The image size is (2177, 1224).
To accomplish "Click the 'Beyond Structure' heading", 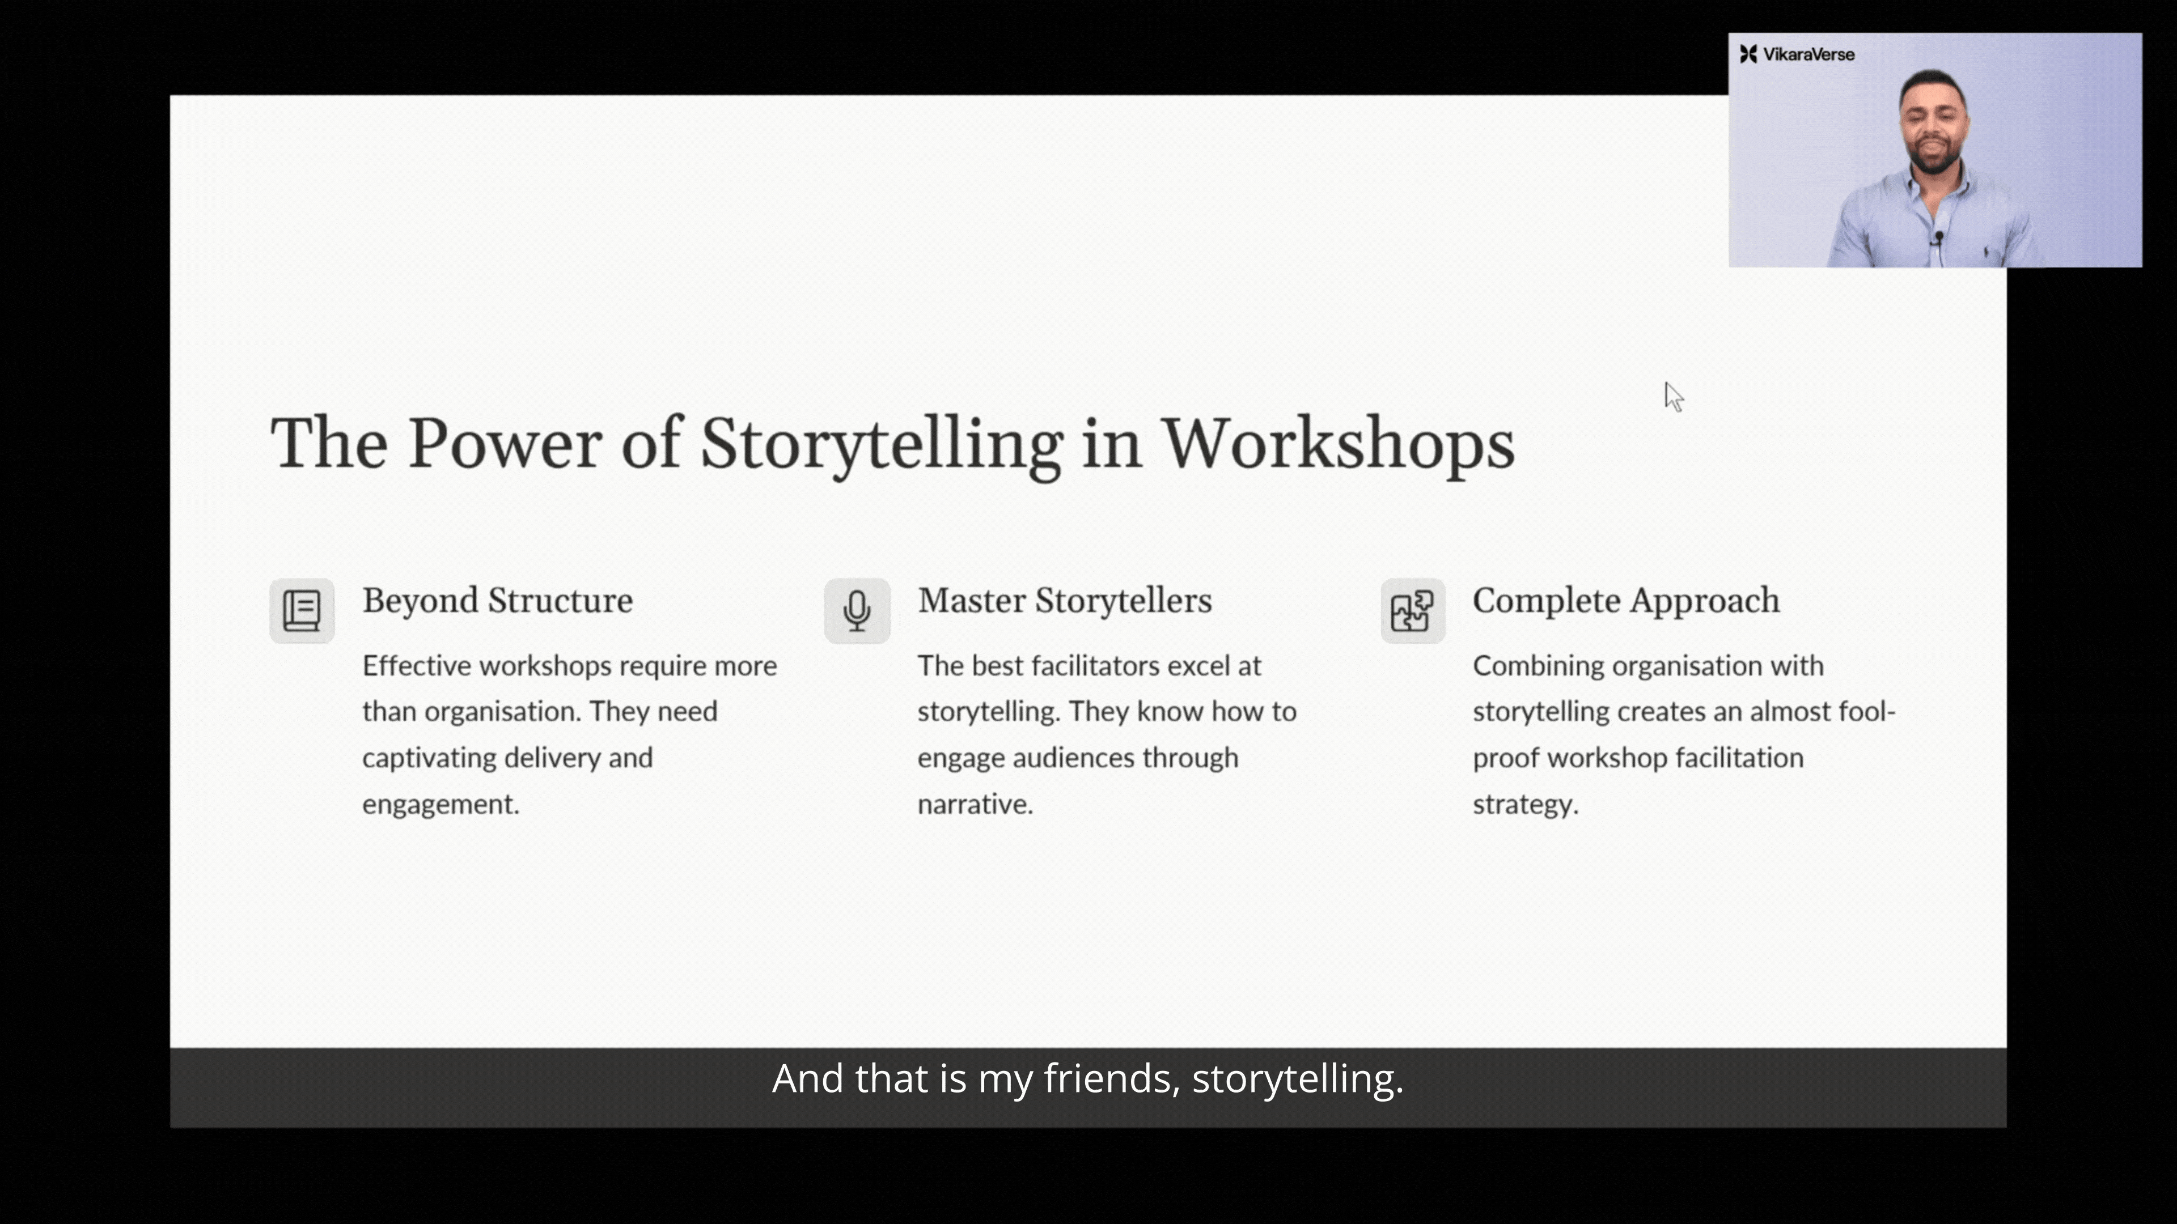I will click(497, 601).
